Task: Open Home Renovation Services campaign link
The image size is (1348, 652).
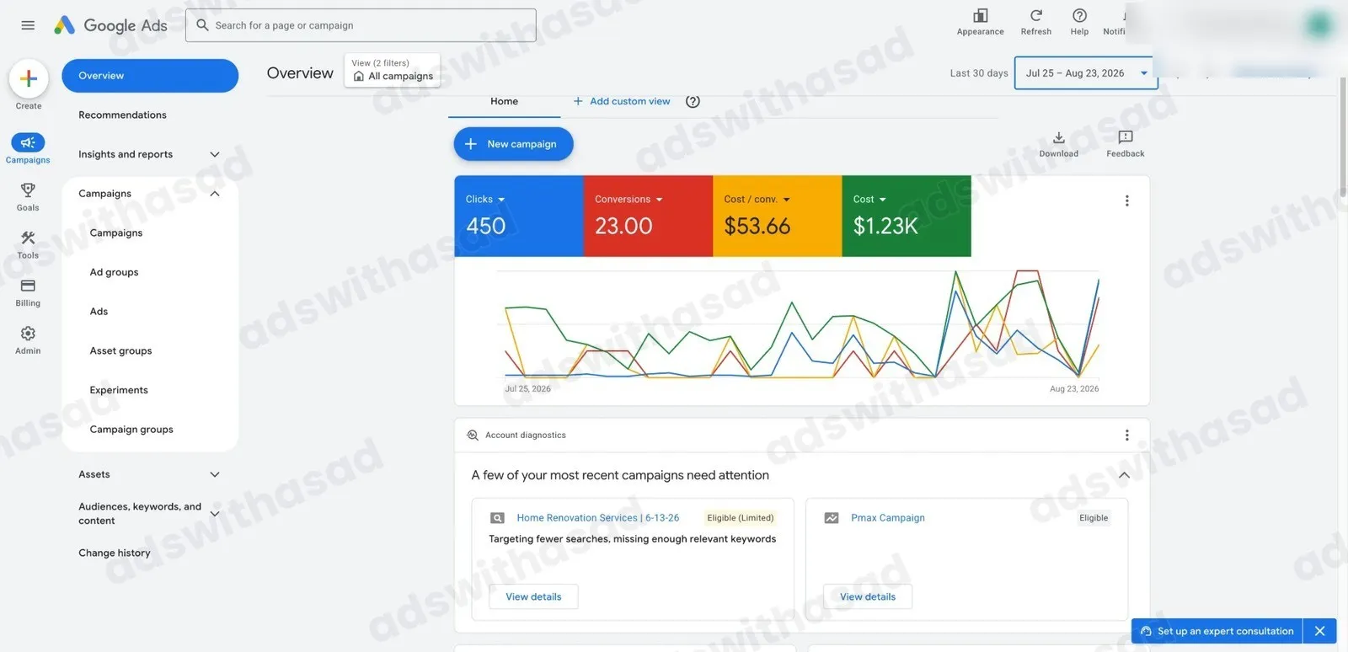Action: [598, 518]
